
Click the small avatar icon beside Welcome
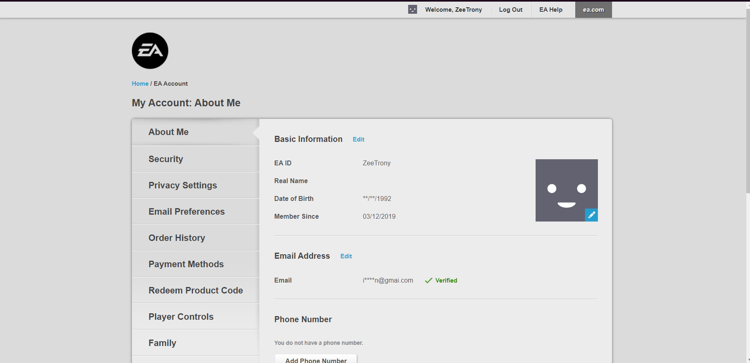click(412, 10)
